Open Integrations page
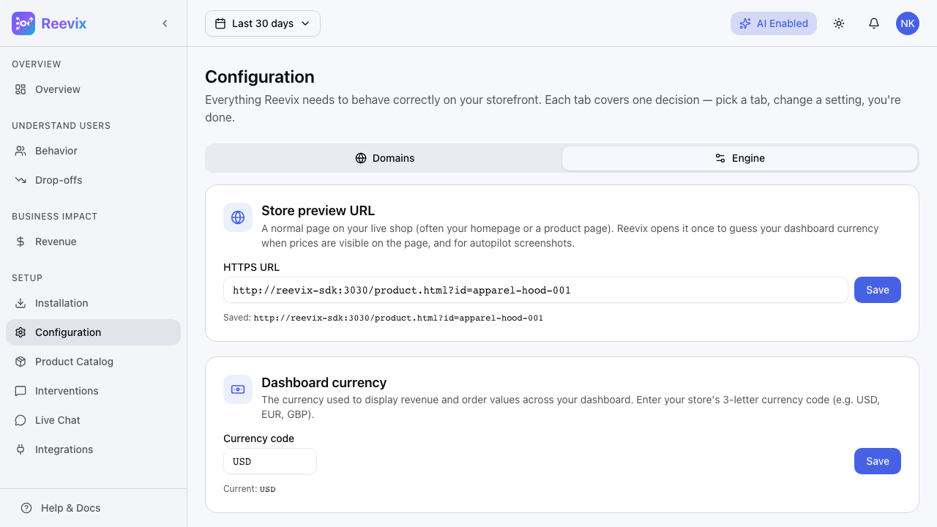The height and width of the screenshot is (527, 937). point(93,449)
